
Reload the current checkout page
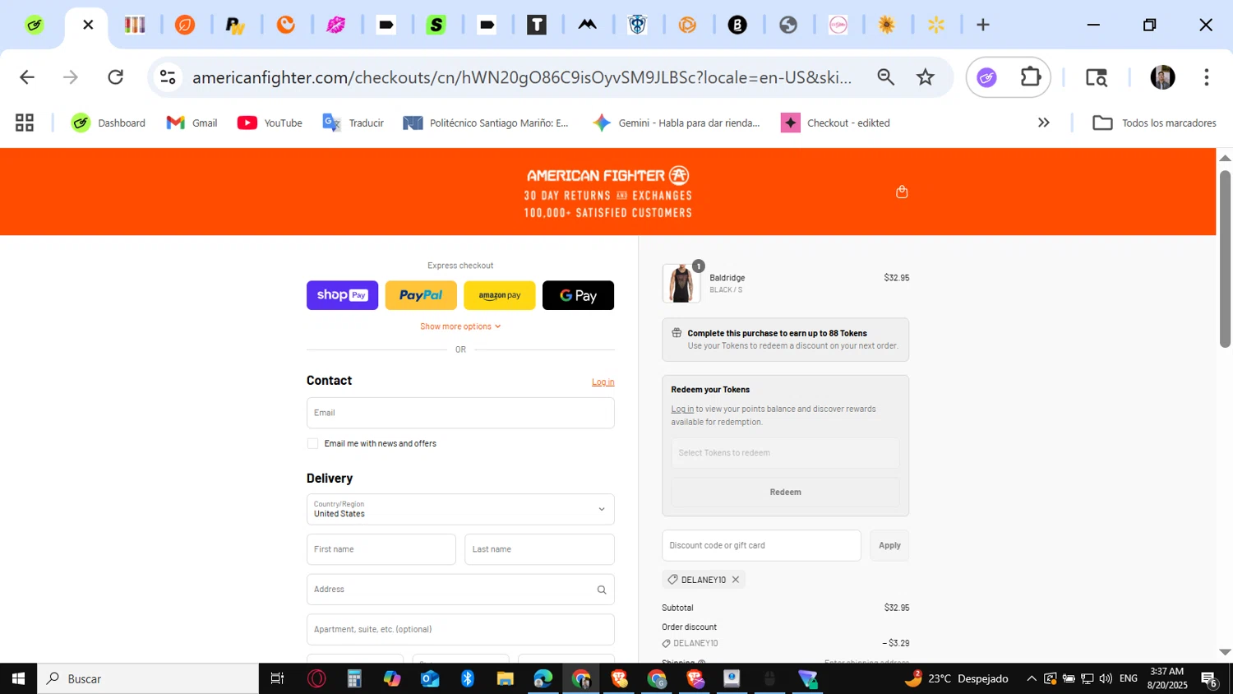point(116,77)
